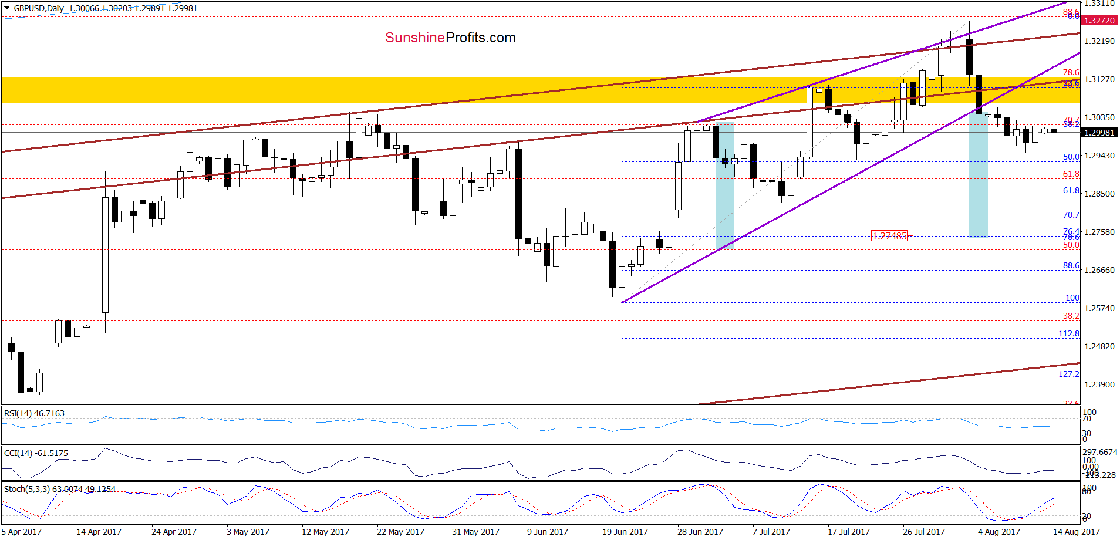
Task: Click the 1.28500 price axis value
Action: [x=1099, y=194]
